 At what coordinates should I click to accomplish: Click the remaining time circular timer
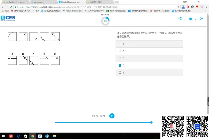click(105, 21)
